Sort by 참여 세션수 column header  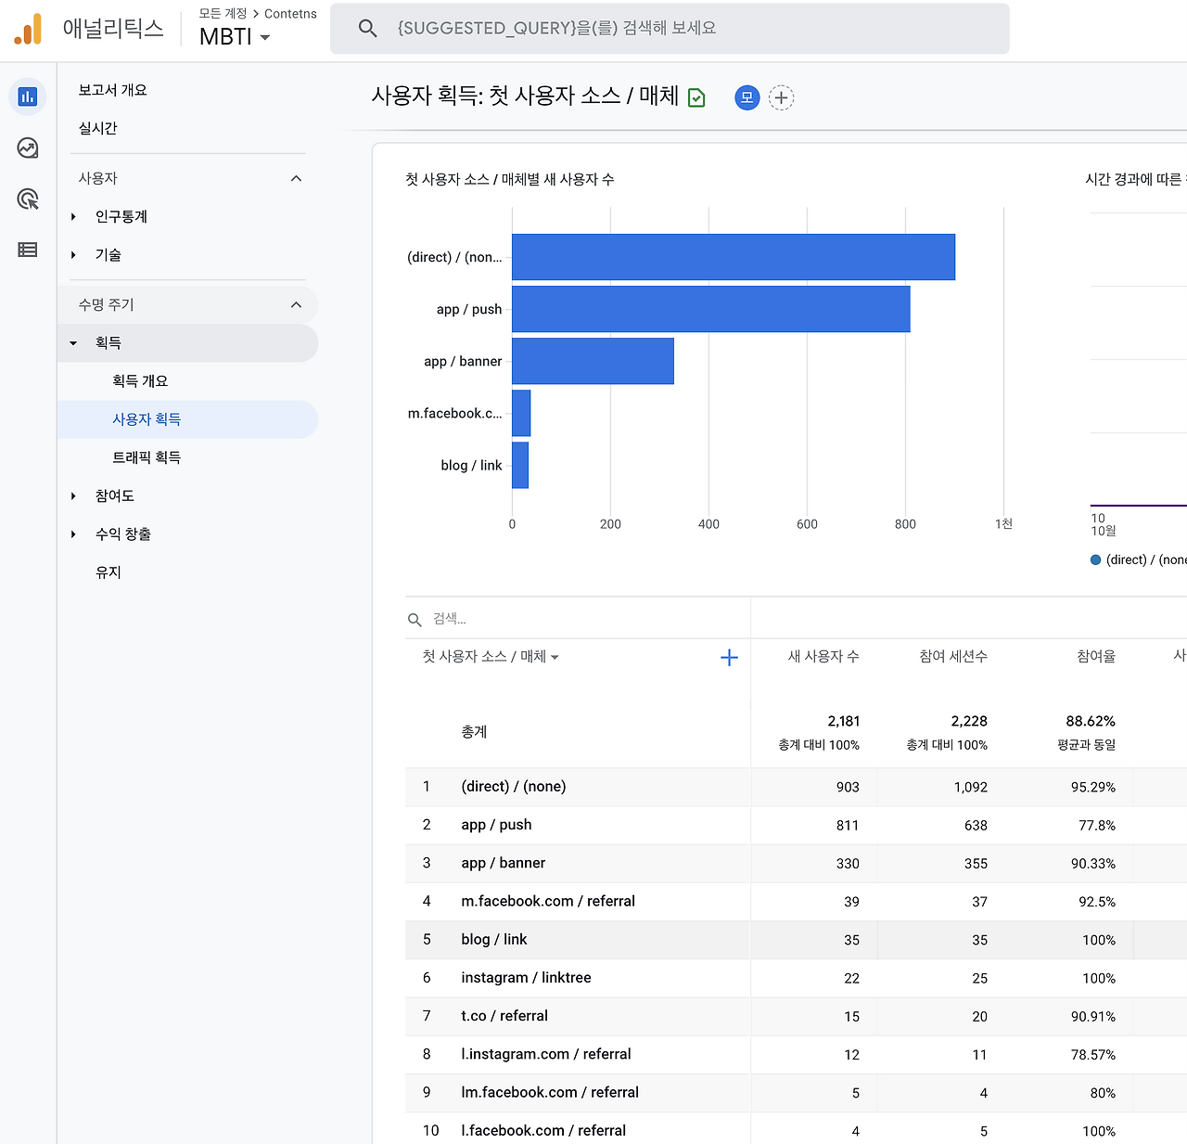[953, 657]
